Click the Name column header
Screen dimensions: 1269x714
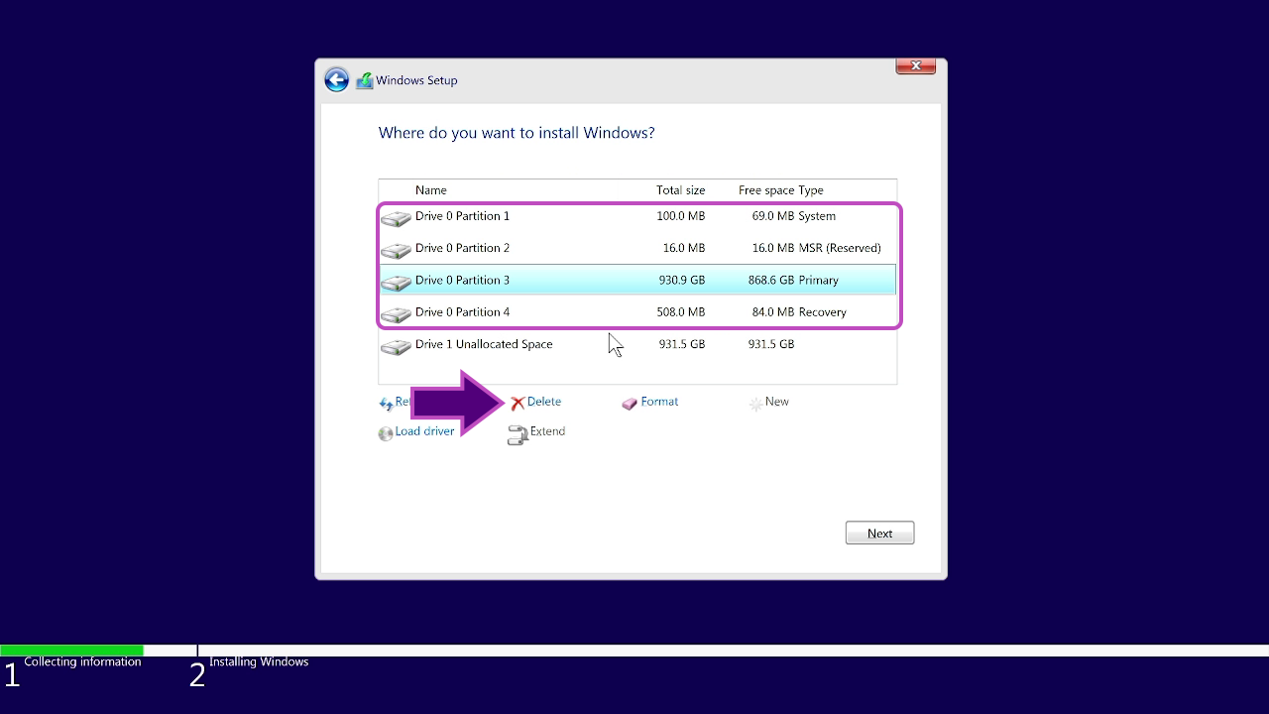coord(430,189)
